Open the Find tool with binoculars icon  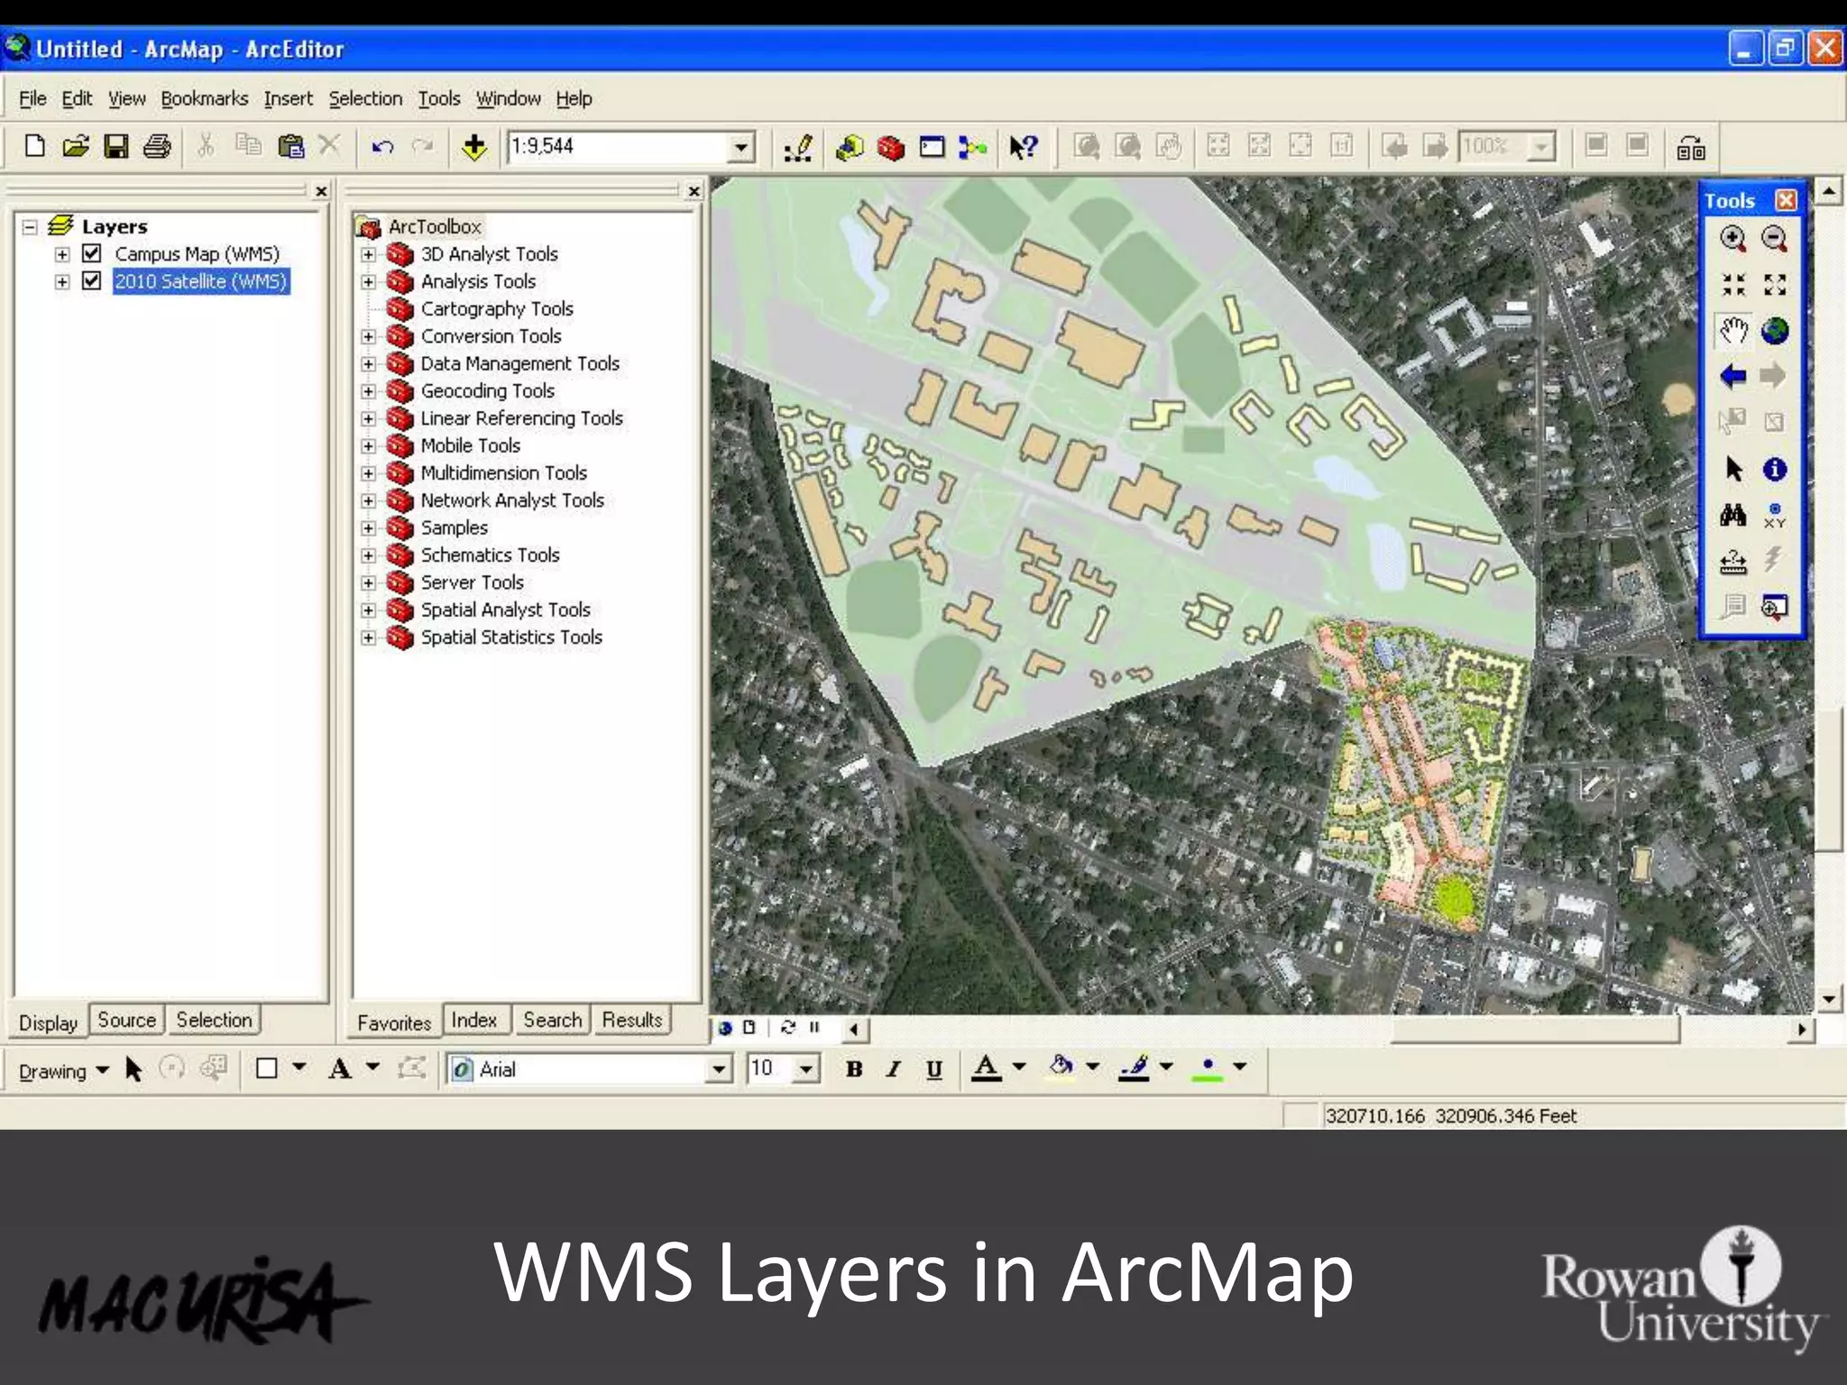tap(1732, 515)
